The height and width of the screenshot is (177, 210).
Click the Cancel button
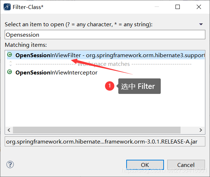(186, 165)
